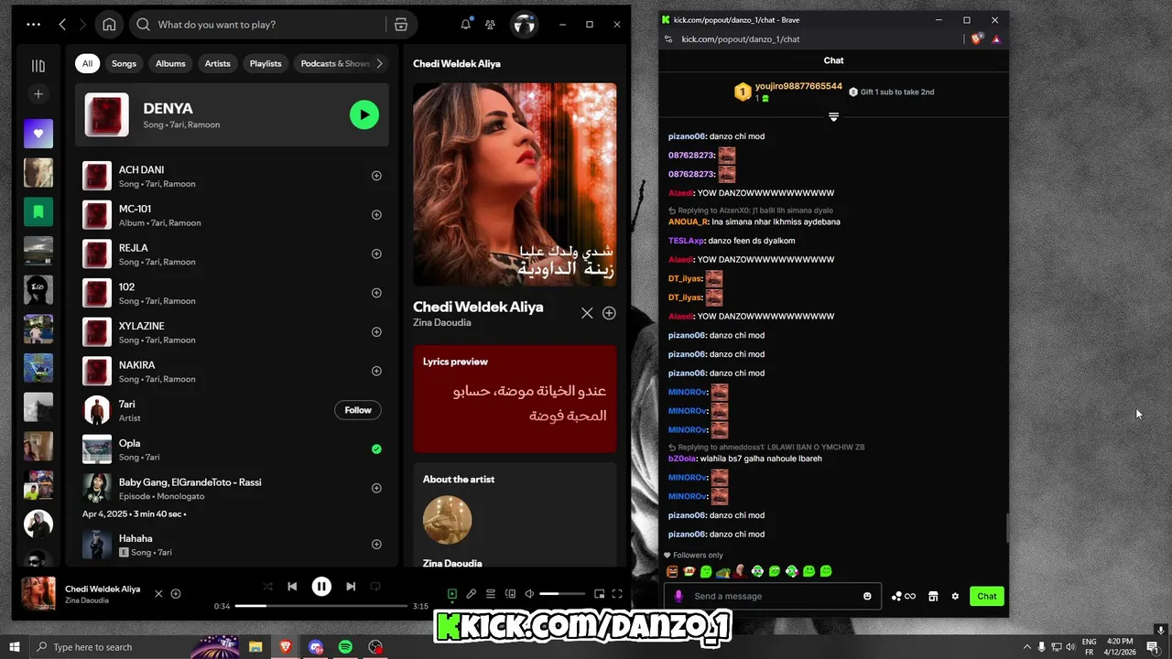Open the play queue

point(491,594)
